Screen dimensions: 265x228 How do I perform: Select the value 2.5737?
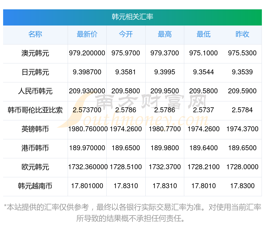click(x=204, y=110)
